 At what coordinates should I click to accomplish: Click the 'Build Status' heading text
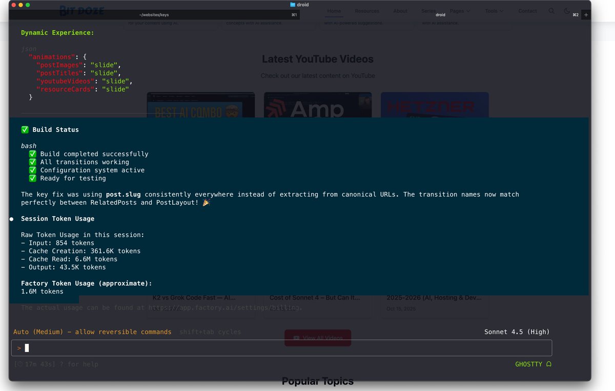56,130
